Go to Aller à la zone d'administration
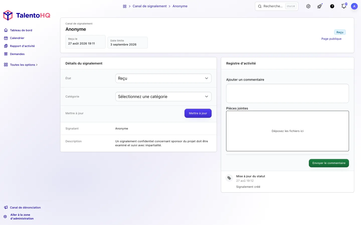 tap(22, 216)
